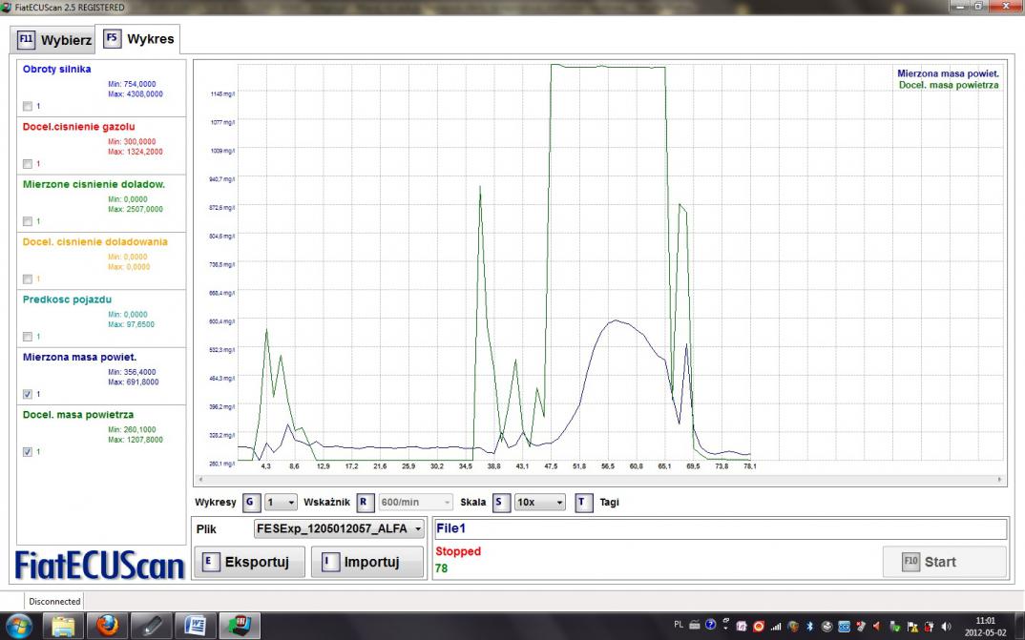
Task: Open the Plik file selection dropdown
Action: coord(339,529)
